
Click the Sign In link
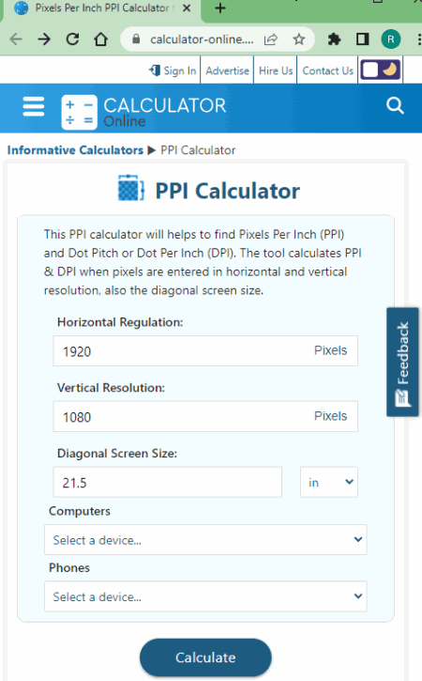coord(173,70)
